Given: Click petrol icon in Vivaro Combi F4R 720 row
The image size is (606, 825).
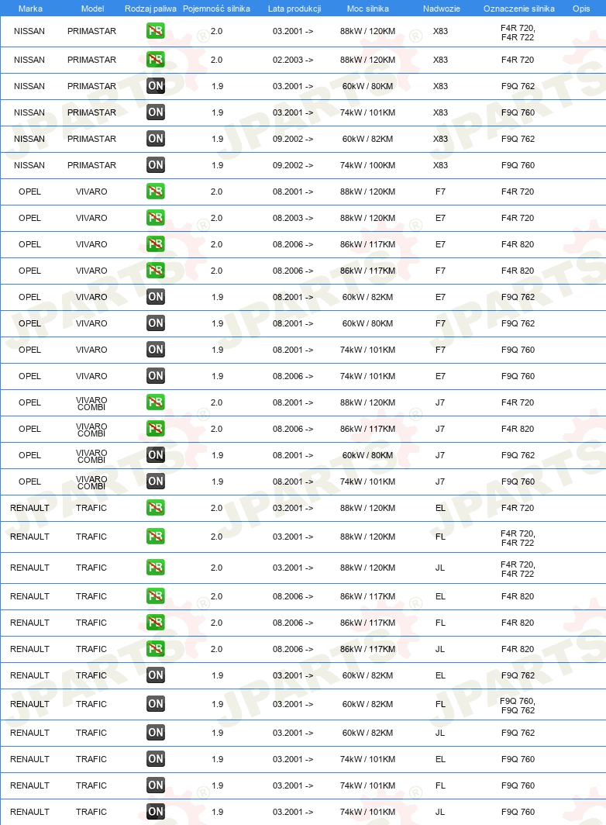Looking at the screenshot, I should 155,402.
